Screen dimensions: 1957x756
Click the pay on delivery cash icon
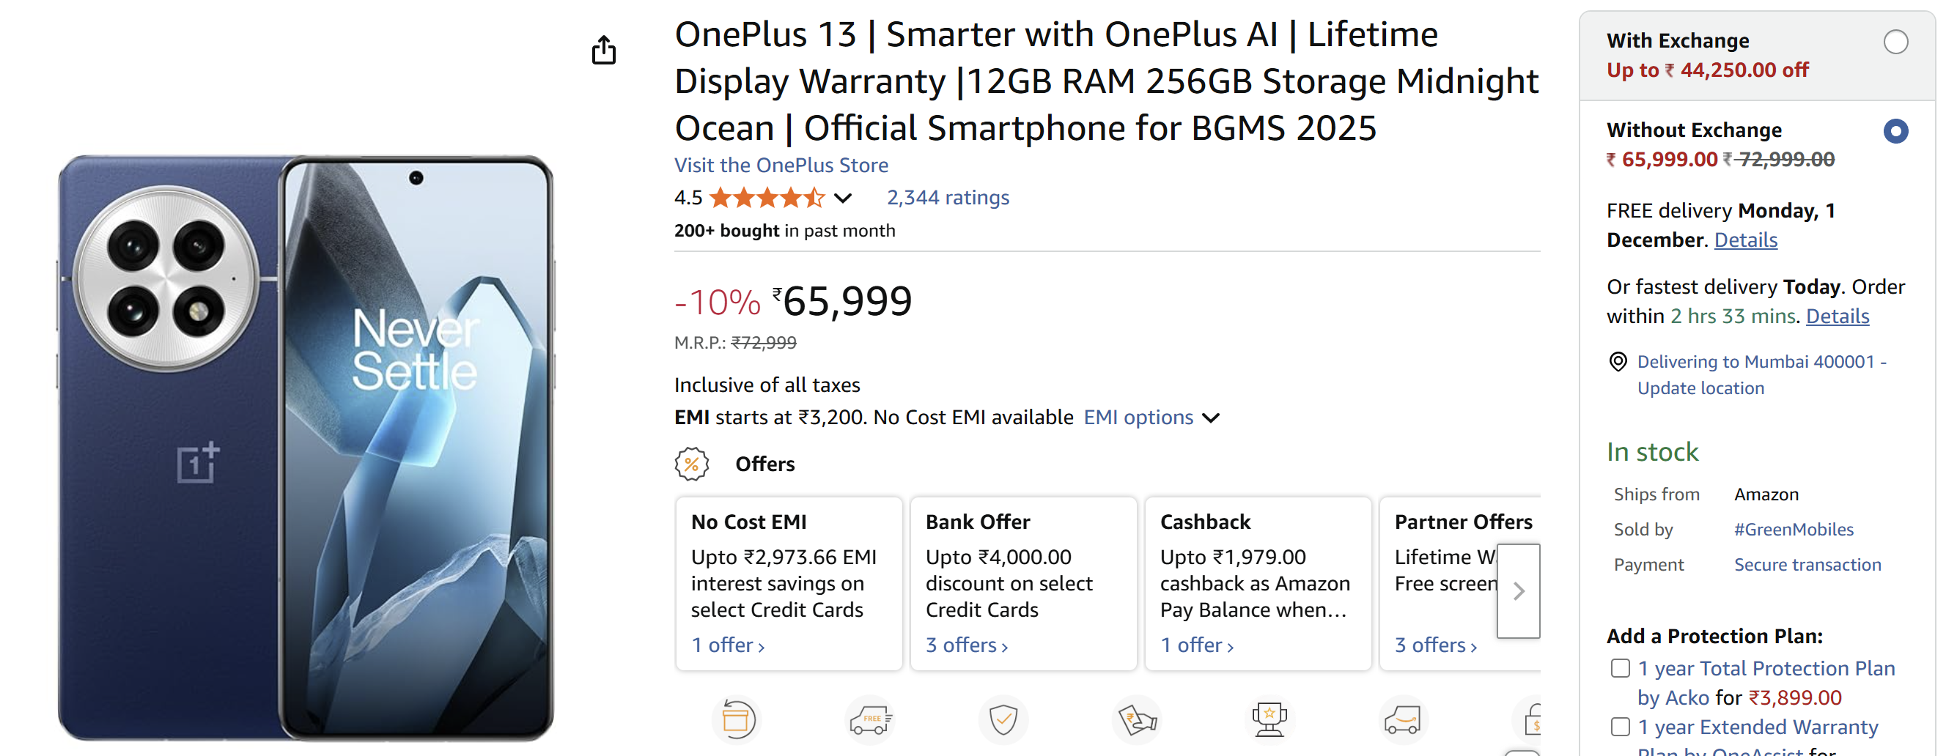[x=1136, y=719]
